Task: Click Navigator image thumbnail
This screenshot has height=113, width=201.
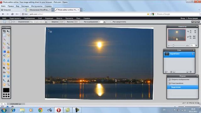Action: (177, 35)
